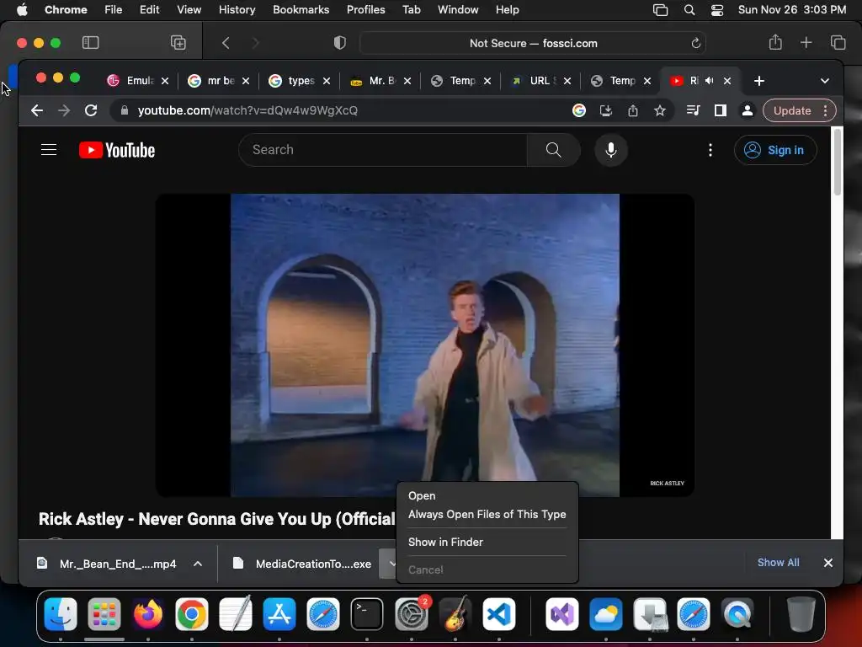Viewport: 862px width, 647px height.
Task: Click Safari privacy shield icon
Action: click(x=340, y=43)
